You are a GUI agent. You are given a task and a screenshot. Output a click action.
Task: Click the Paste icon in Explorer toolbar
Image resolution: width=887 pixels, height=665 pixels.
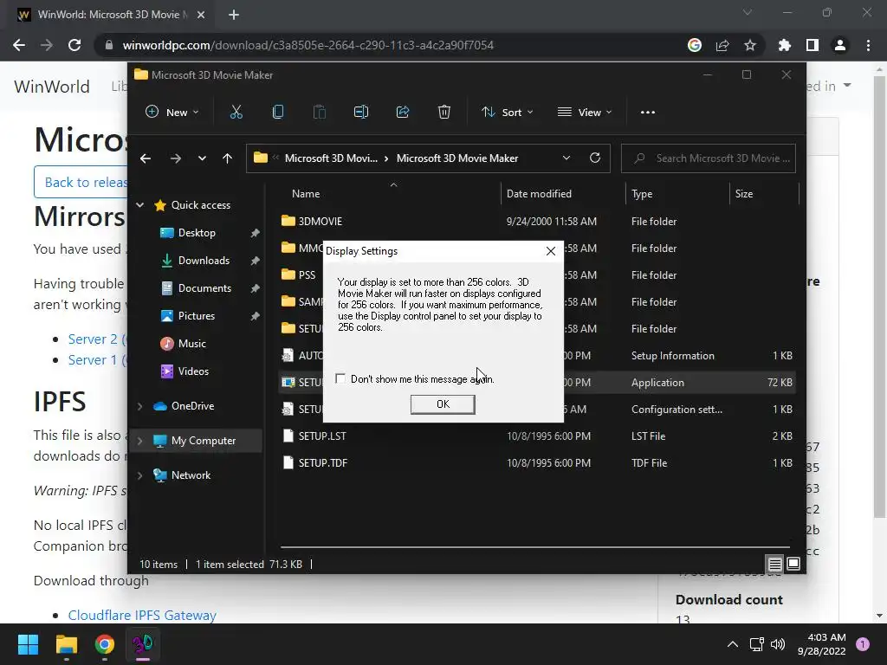320,112
